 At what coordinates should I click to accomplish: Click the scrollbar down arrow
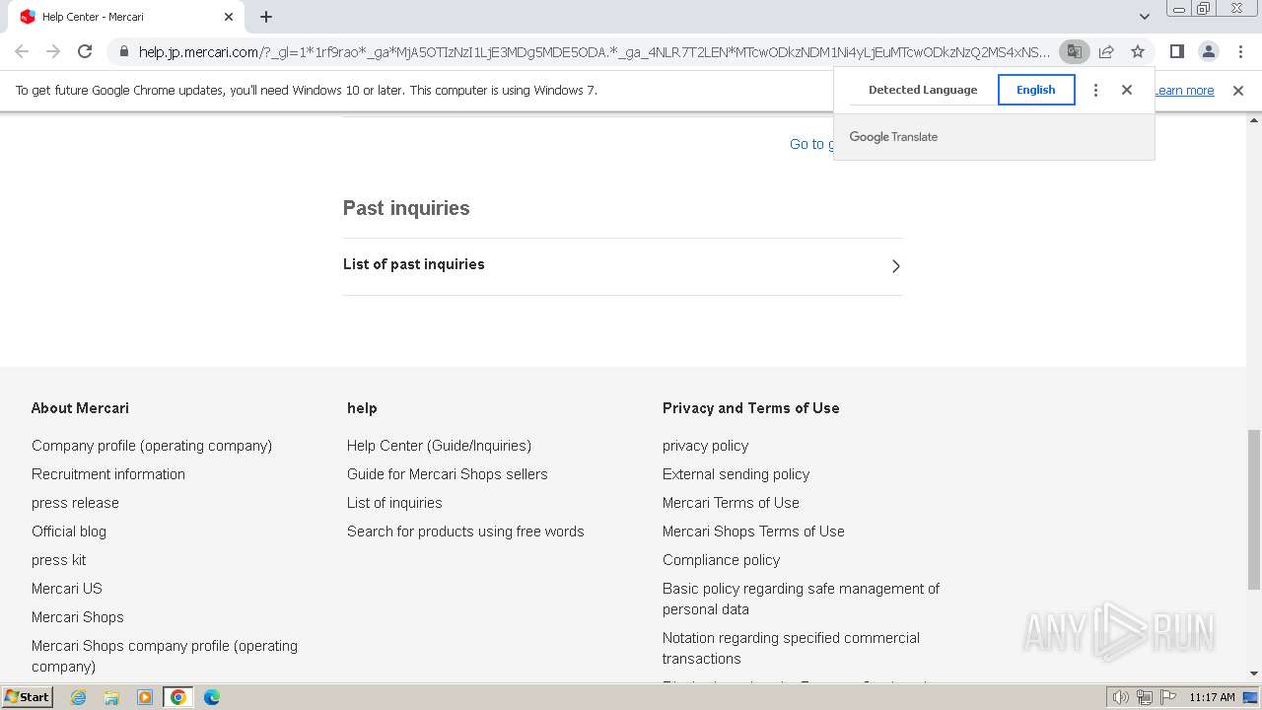(1254, 674)
